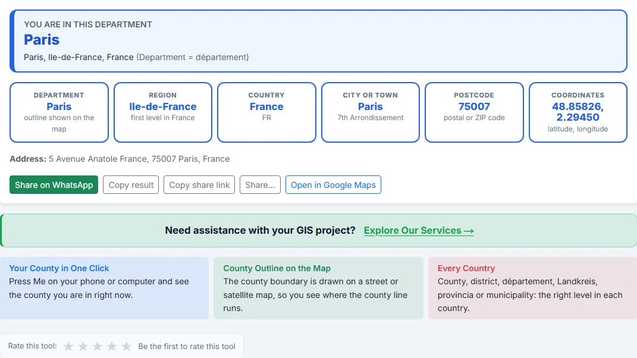Select the Region Ile-de-France card
637x358 pixels.
point(163,112)
